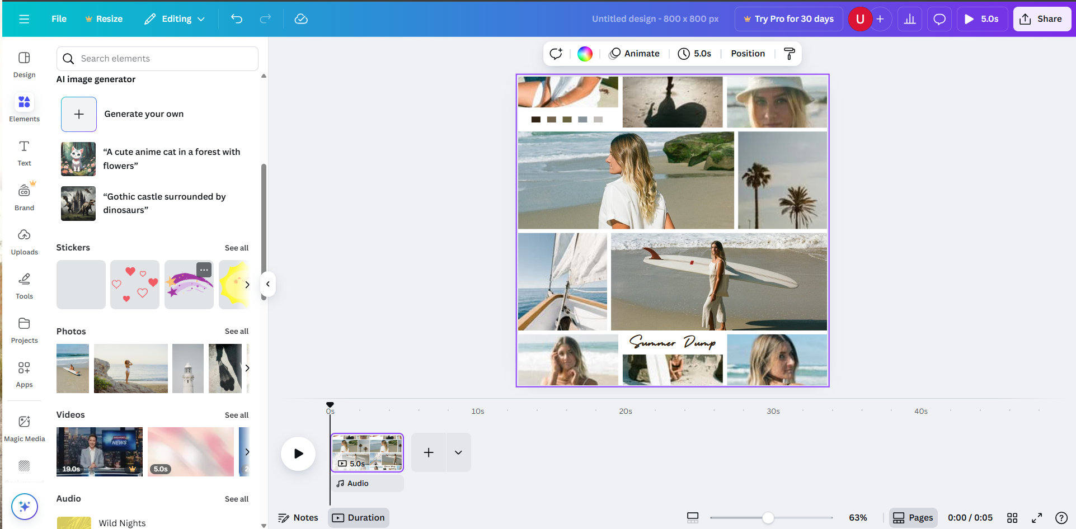Open the Uploads panel
Image resolution: width=1076 pixels, height=529 pixels.
pos(24,242)
